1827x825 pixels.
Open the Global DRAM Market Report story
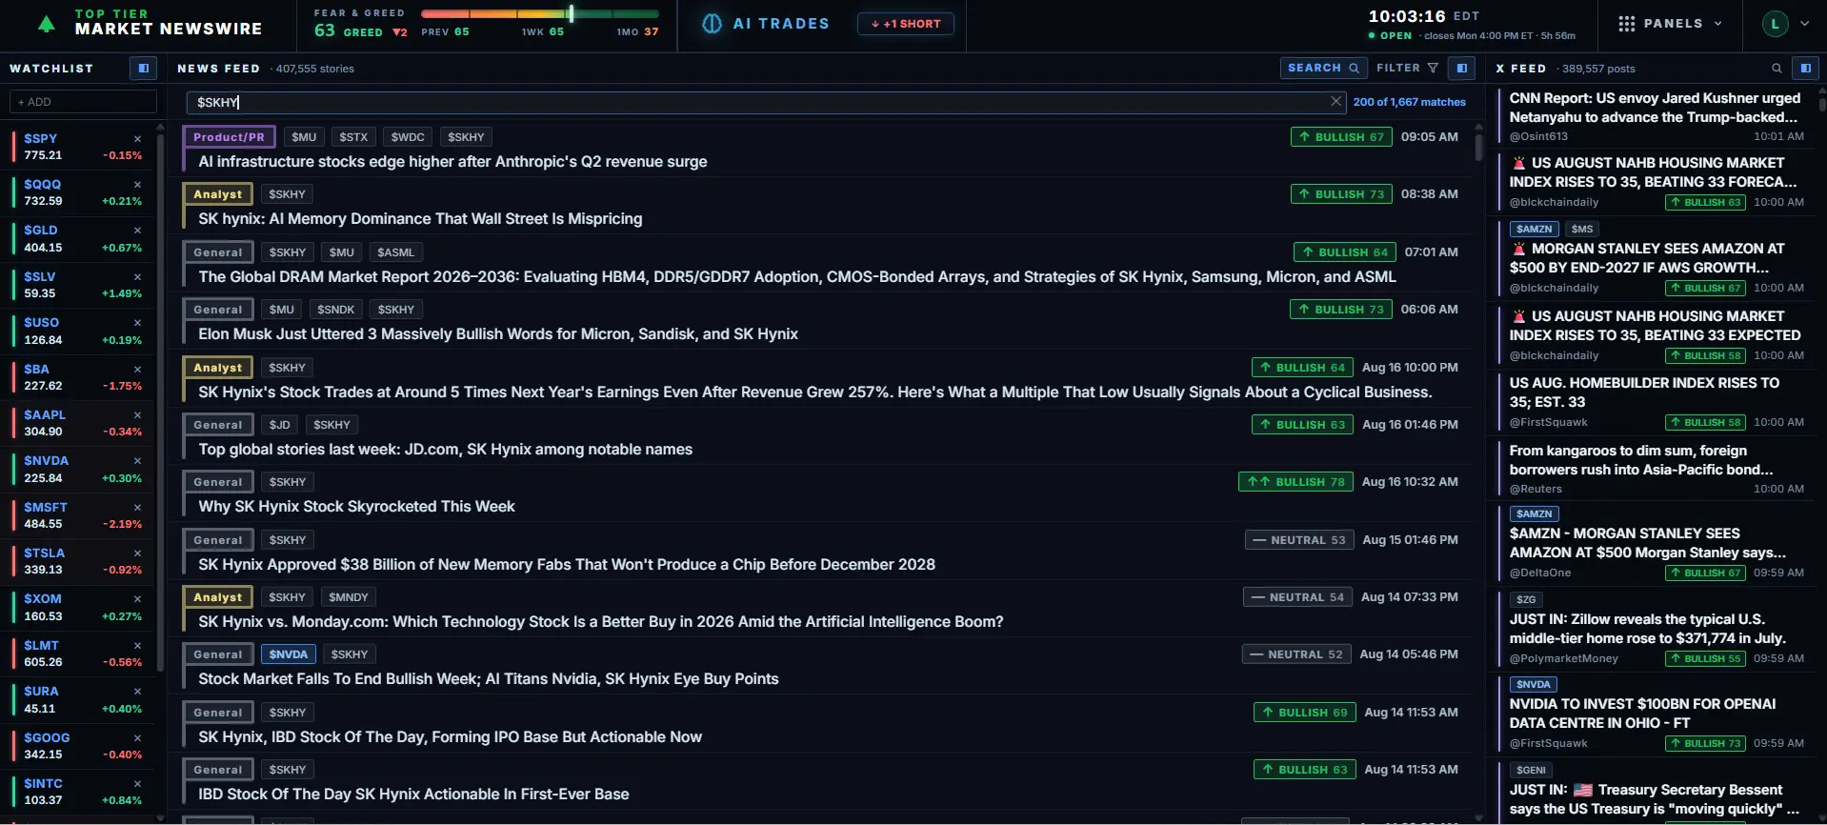pos(797,277)
